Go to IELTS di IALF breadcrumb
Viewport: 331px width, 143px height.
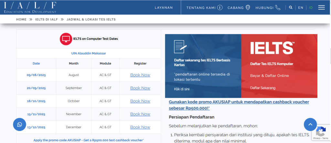click(47, 19)
